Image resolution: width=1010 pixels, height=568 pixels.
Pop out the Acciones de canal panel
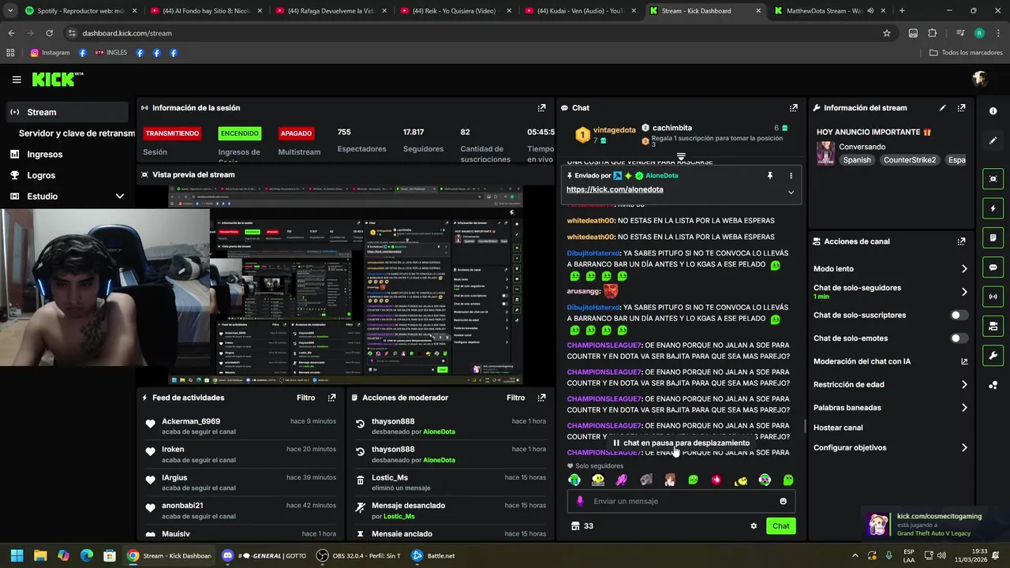click(x=961, y=241)
